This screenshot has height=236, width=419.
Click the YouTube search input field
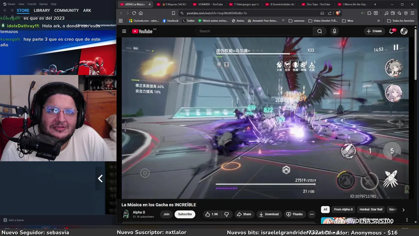[254, 31]
